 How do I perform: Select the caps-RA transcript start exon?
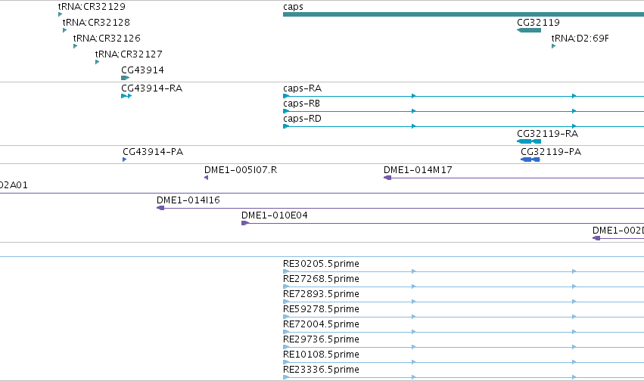(x=286, y=96)
